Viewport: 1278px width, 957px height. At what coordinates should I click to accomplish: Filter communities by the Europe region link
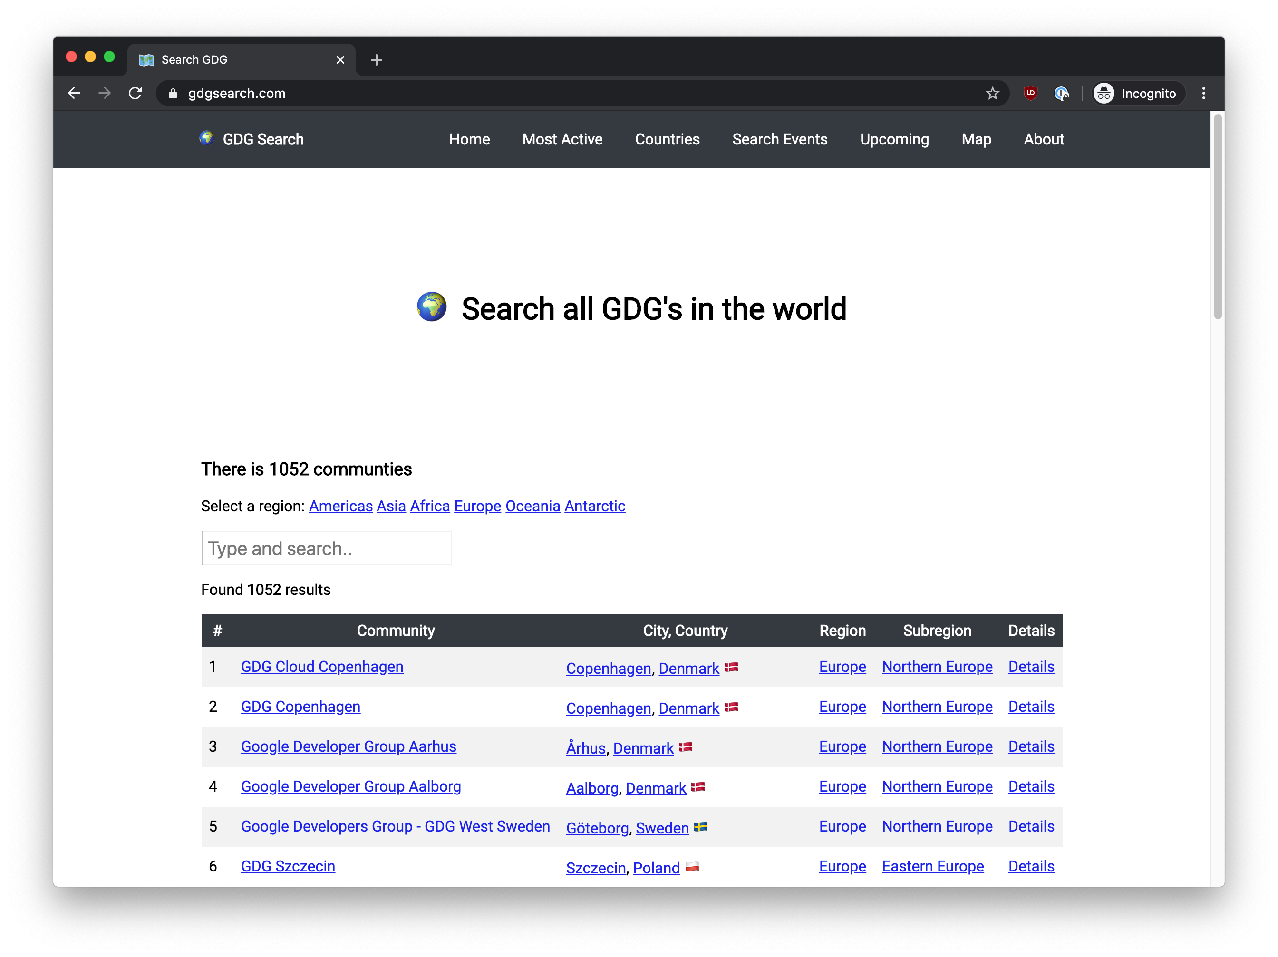[x=477, y=506]
